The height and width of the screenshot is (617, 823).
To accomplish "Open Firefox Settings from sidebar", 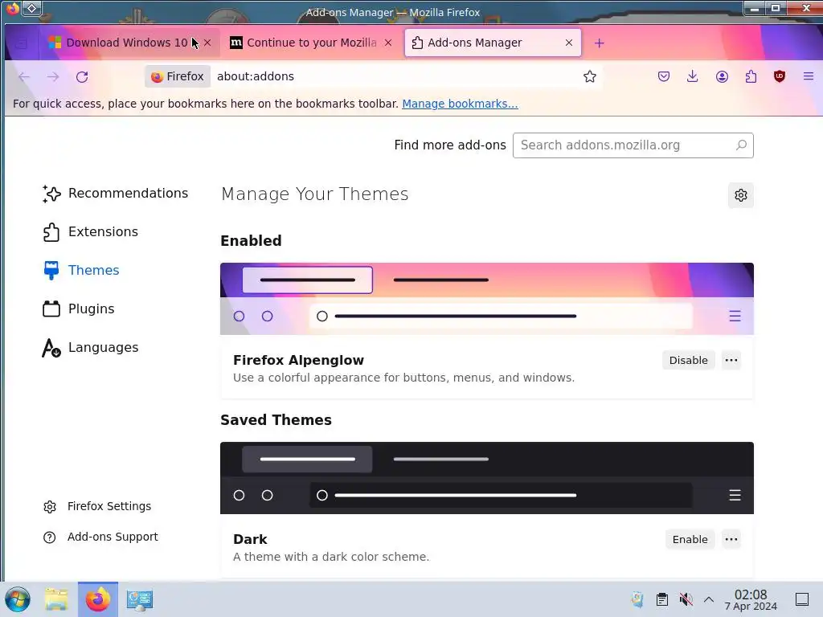I will click(97, 506).
